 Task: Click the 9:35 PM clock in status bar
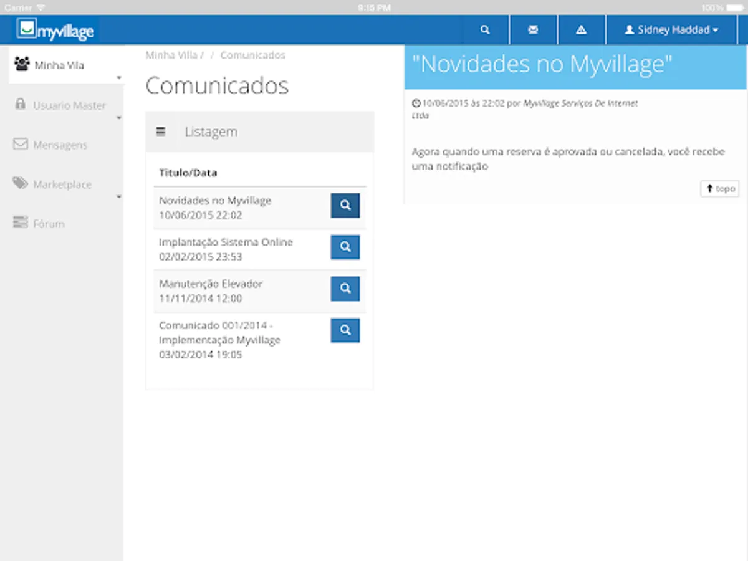374,7
